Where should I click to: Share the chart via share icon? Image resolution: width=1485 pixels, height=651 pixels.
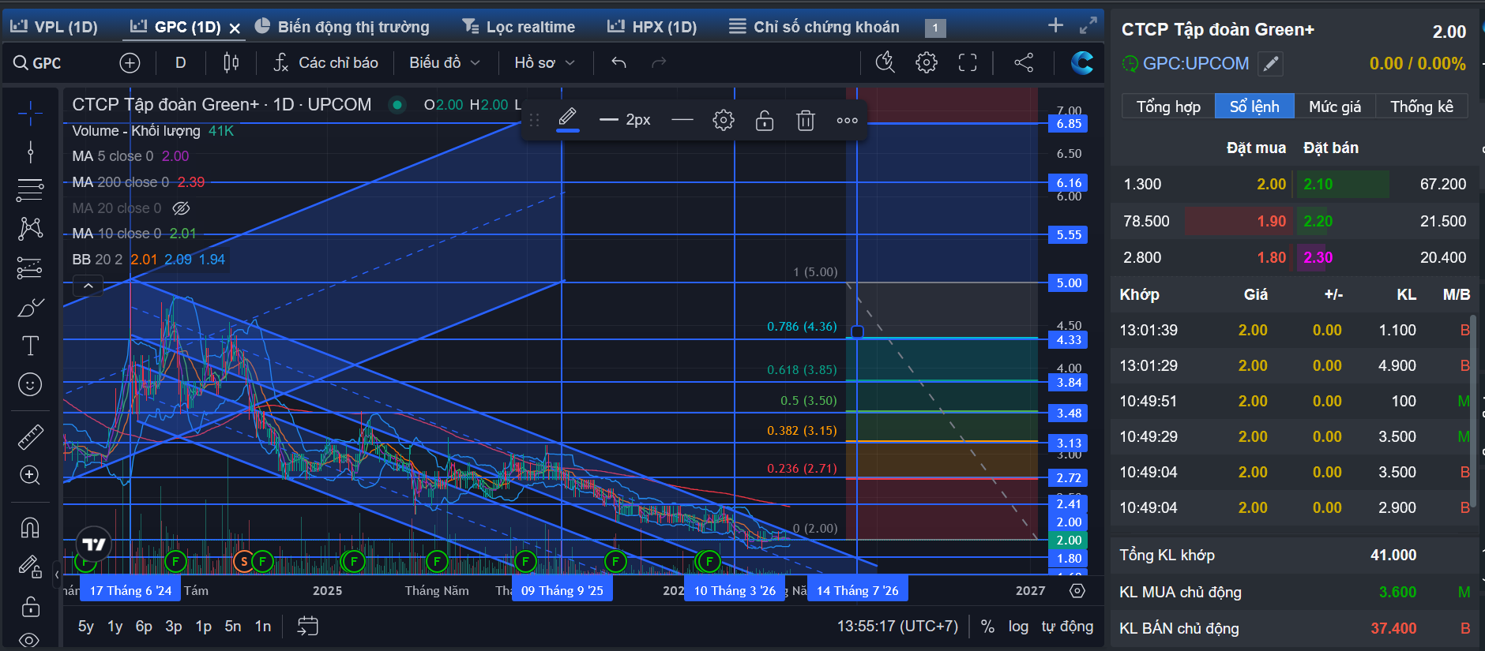1024,62
